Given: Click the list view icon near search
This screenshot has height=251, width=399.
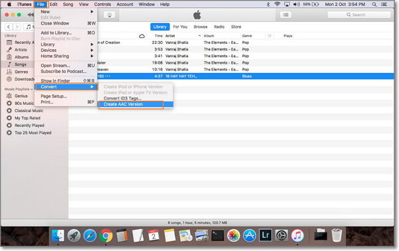Looking at the screenshot, I should [x=285, y=15].
